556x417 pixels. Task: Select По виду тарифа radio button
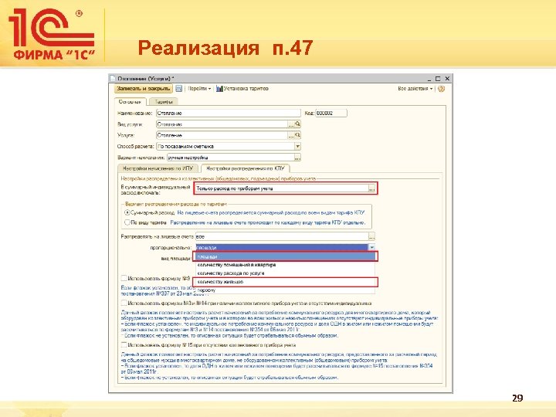[x=127, y=222]
